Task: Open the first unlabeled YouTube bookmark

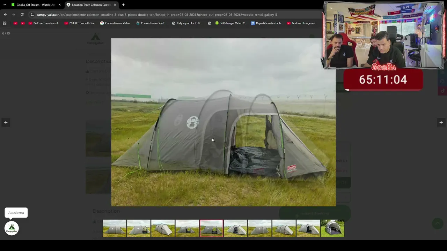Action: tap(15, 23)
